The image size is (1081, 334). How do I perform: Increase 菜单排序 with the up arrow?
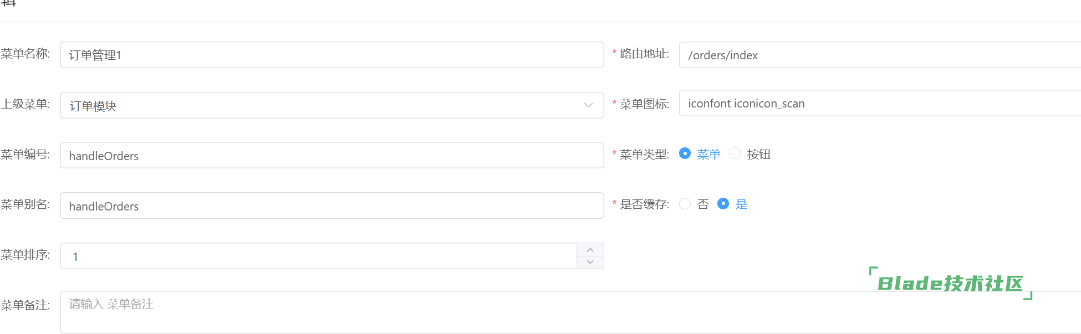pos(590,250)
